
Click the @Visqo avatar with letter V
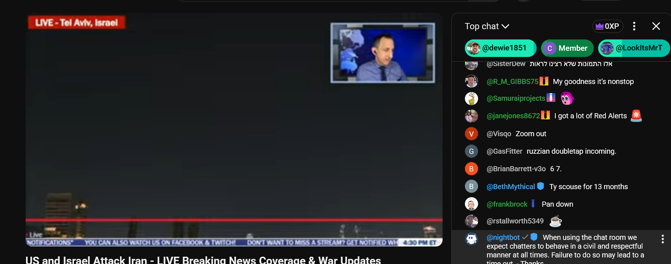[x=471, y=134]
